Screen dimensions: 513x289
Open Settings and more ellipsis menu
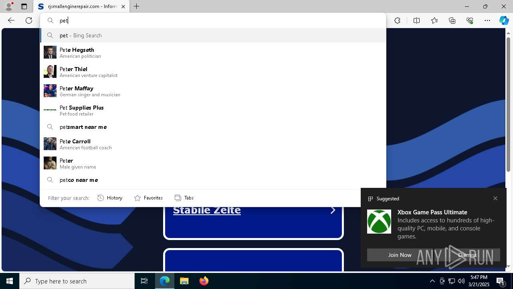pos(487,20)
